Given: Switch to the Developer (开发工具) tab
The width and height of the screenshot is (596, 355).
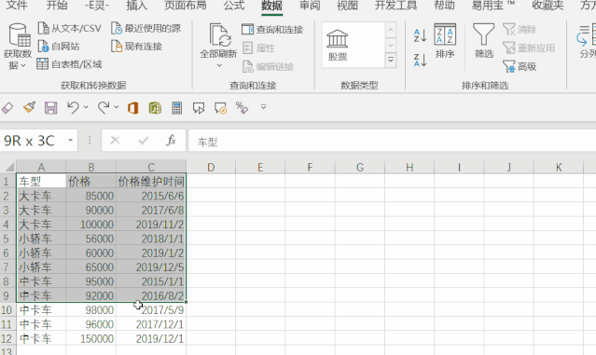Looking at the screenshot, I should click(x=395, y=6).
